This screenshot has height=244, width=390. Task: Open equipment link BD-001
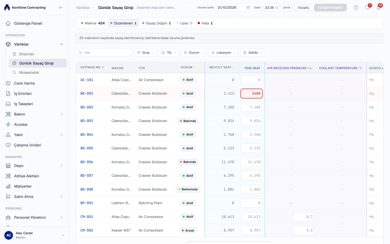point(87,94)
